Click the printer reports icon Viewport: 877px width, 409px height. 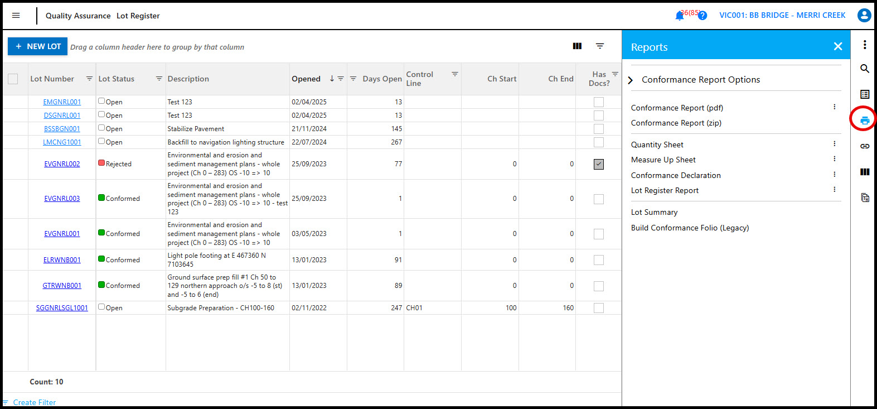(864, 121)
